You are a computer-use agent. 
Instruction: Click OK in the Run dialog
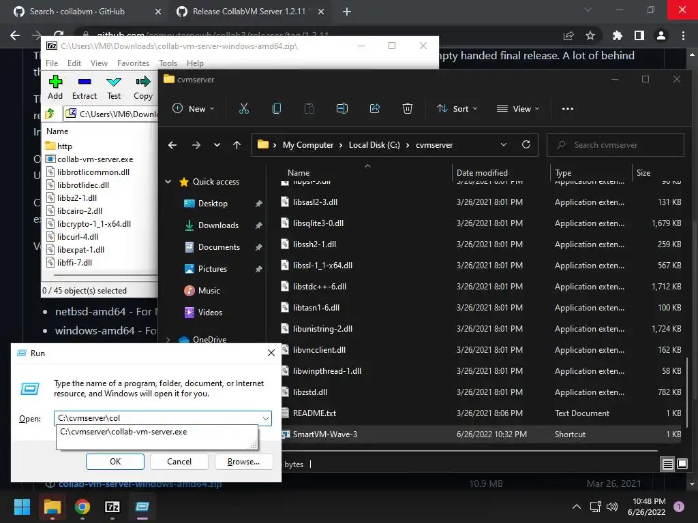(x=115, y=462)
